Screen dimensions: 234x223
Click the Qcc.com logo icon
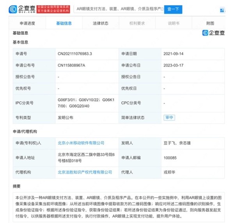click(13, 9)
